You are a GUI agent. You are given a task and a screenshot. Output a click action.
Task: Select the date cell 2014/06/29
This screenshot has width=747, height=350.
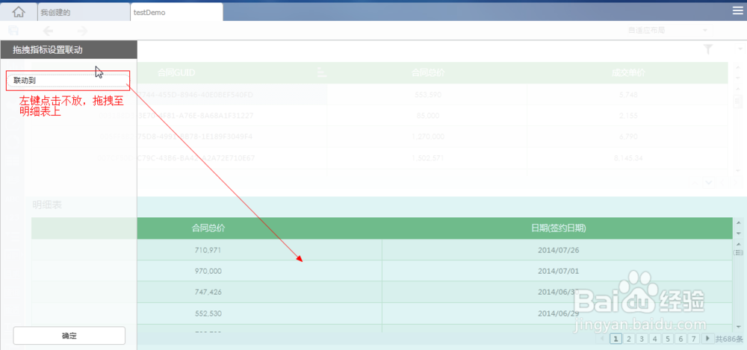(558, 313)
